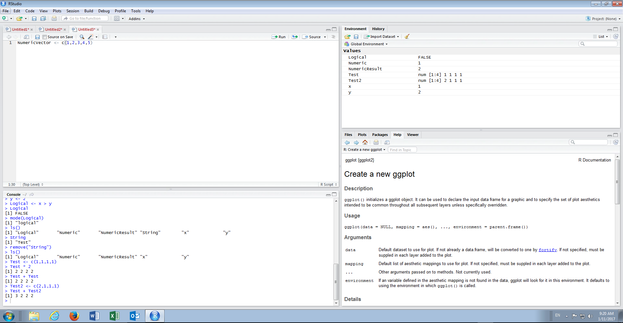Click the (Top Level) scope selector
The image size is (623, 323).
tap(33, 184)
